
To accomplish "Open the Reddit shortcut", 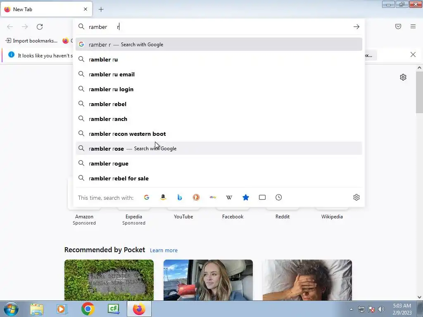I will click(283, 216).
